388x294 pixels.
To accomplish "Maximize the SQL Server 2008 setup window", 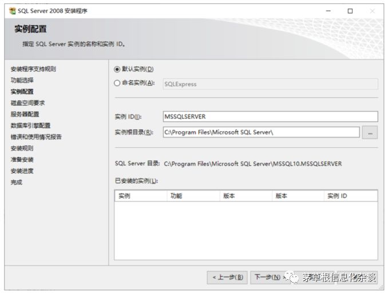I will coord(350,11).
